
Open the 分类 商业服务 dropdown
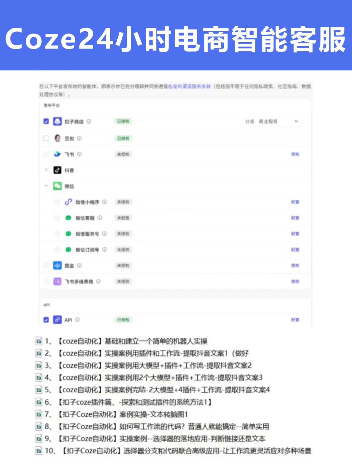[271, 121]
